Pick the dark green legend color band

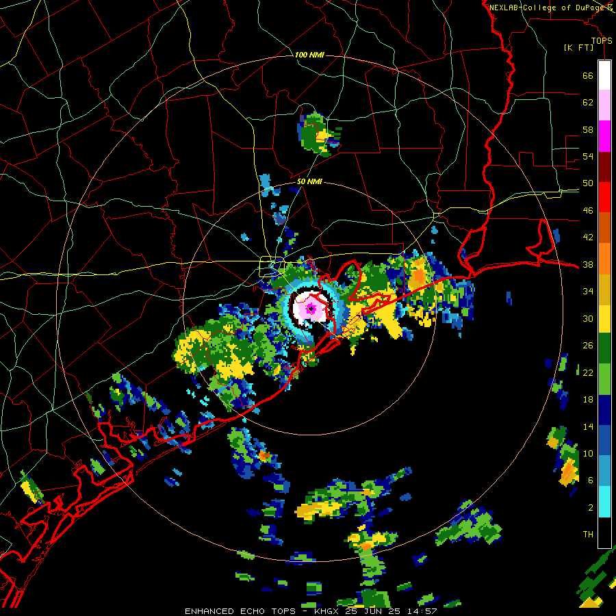point(604,348)
